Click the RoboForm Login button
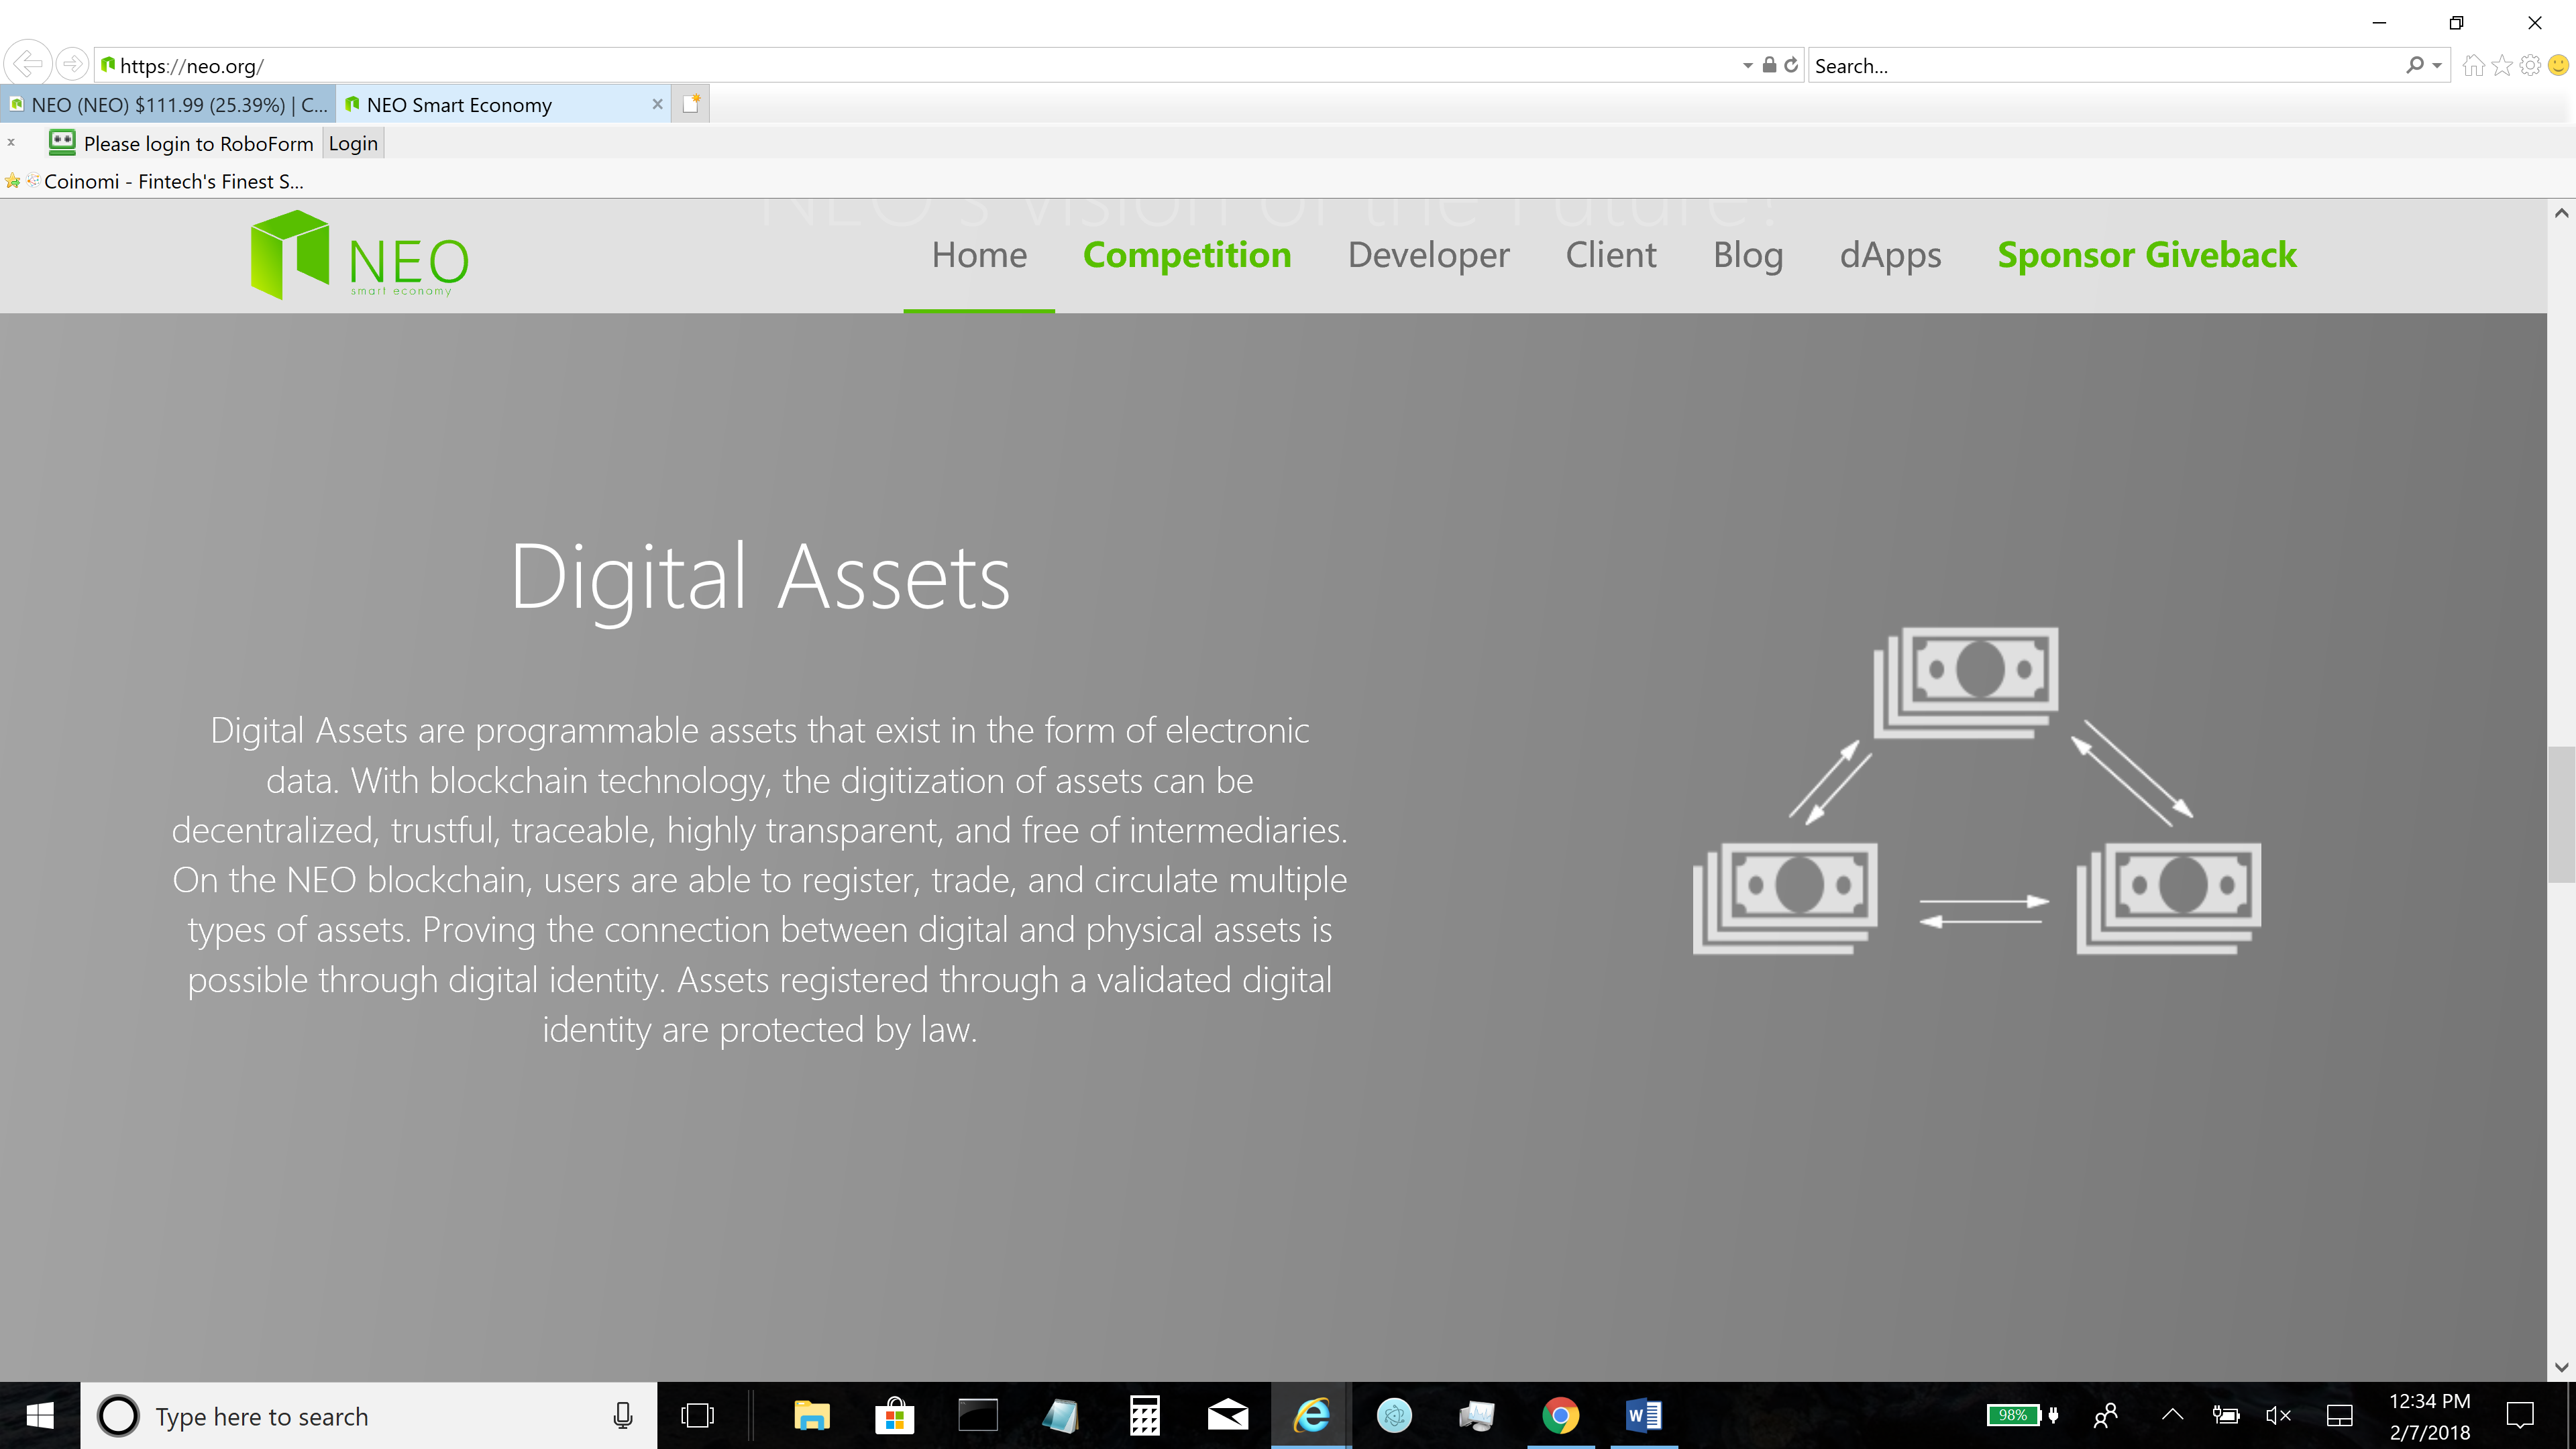This screenshot has height=1449, width=2576. (352, 143)
